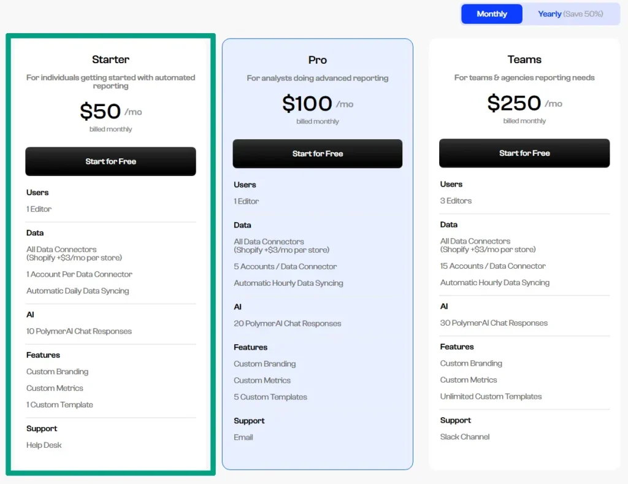Click Unlimited Custom Templates under Teams Features

(491, 396)
